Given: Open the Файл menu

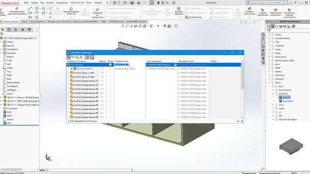Looking at the screenshot, I should [26, 3].
